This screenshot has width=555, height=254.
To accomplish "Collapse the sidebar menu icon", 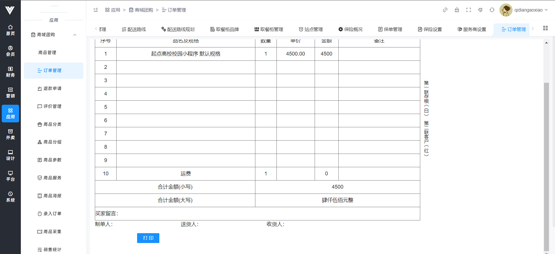I will pyautogui.click(x=96, y=10).
